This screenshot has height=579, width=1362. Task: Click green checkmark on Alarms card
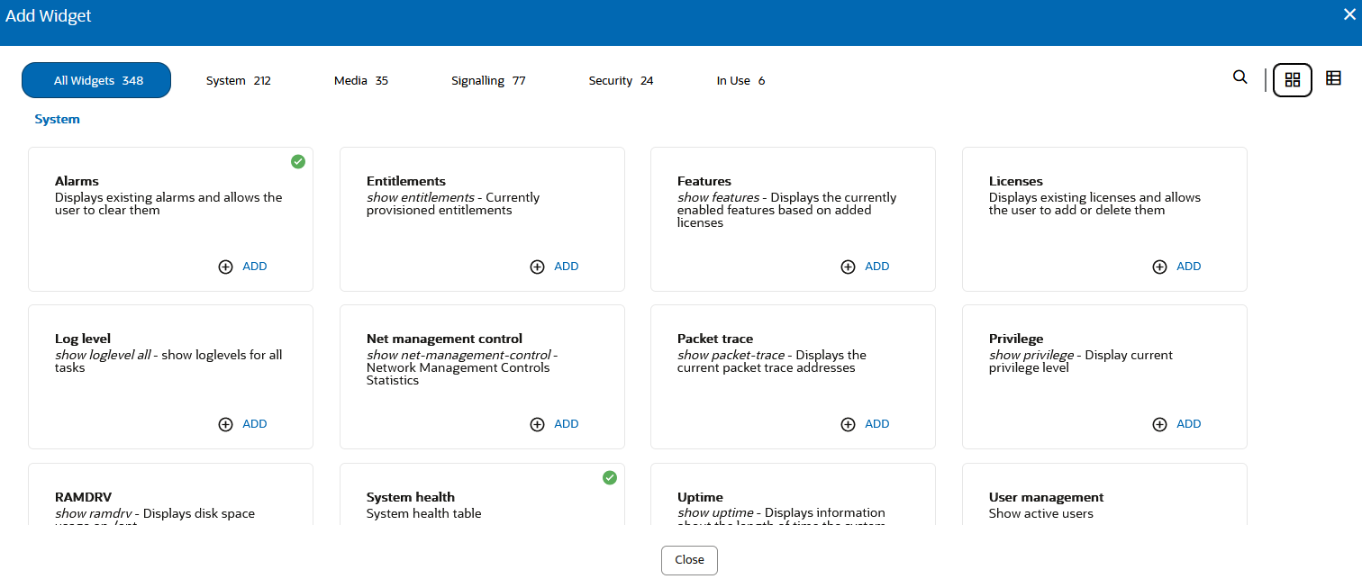(298, 162)
